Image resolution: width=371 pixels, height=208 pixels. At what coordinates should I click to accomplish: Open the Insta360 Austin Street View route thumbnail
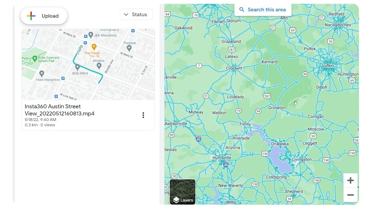[x=88, y=64]
